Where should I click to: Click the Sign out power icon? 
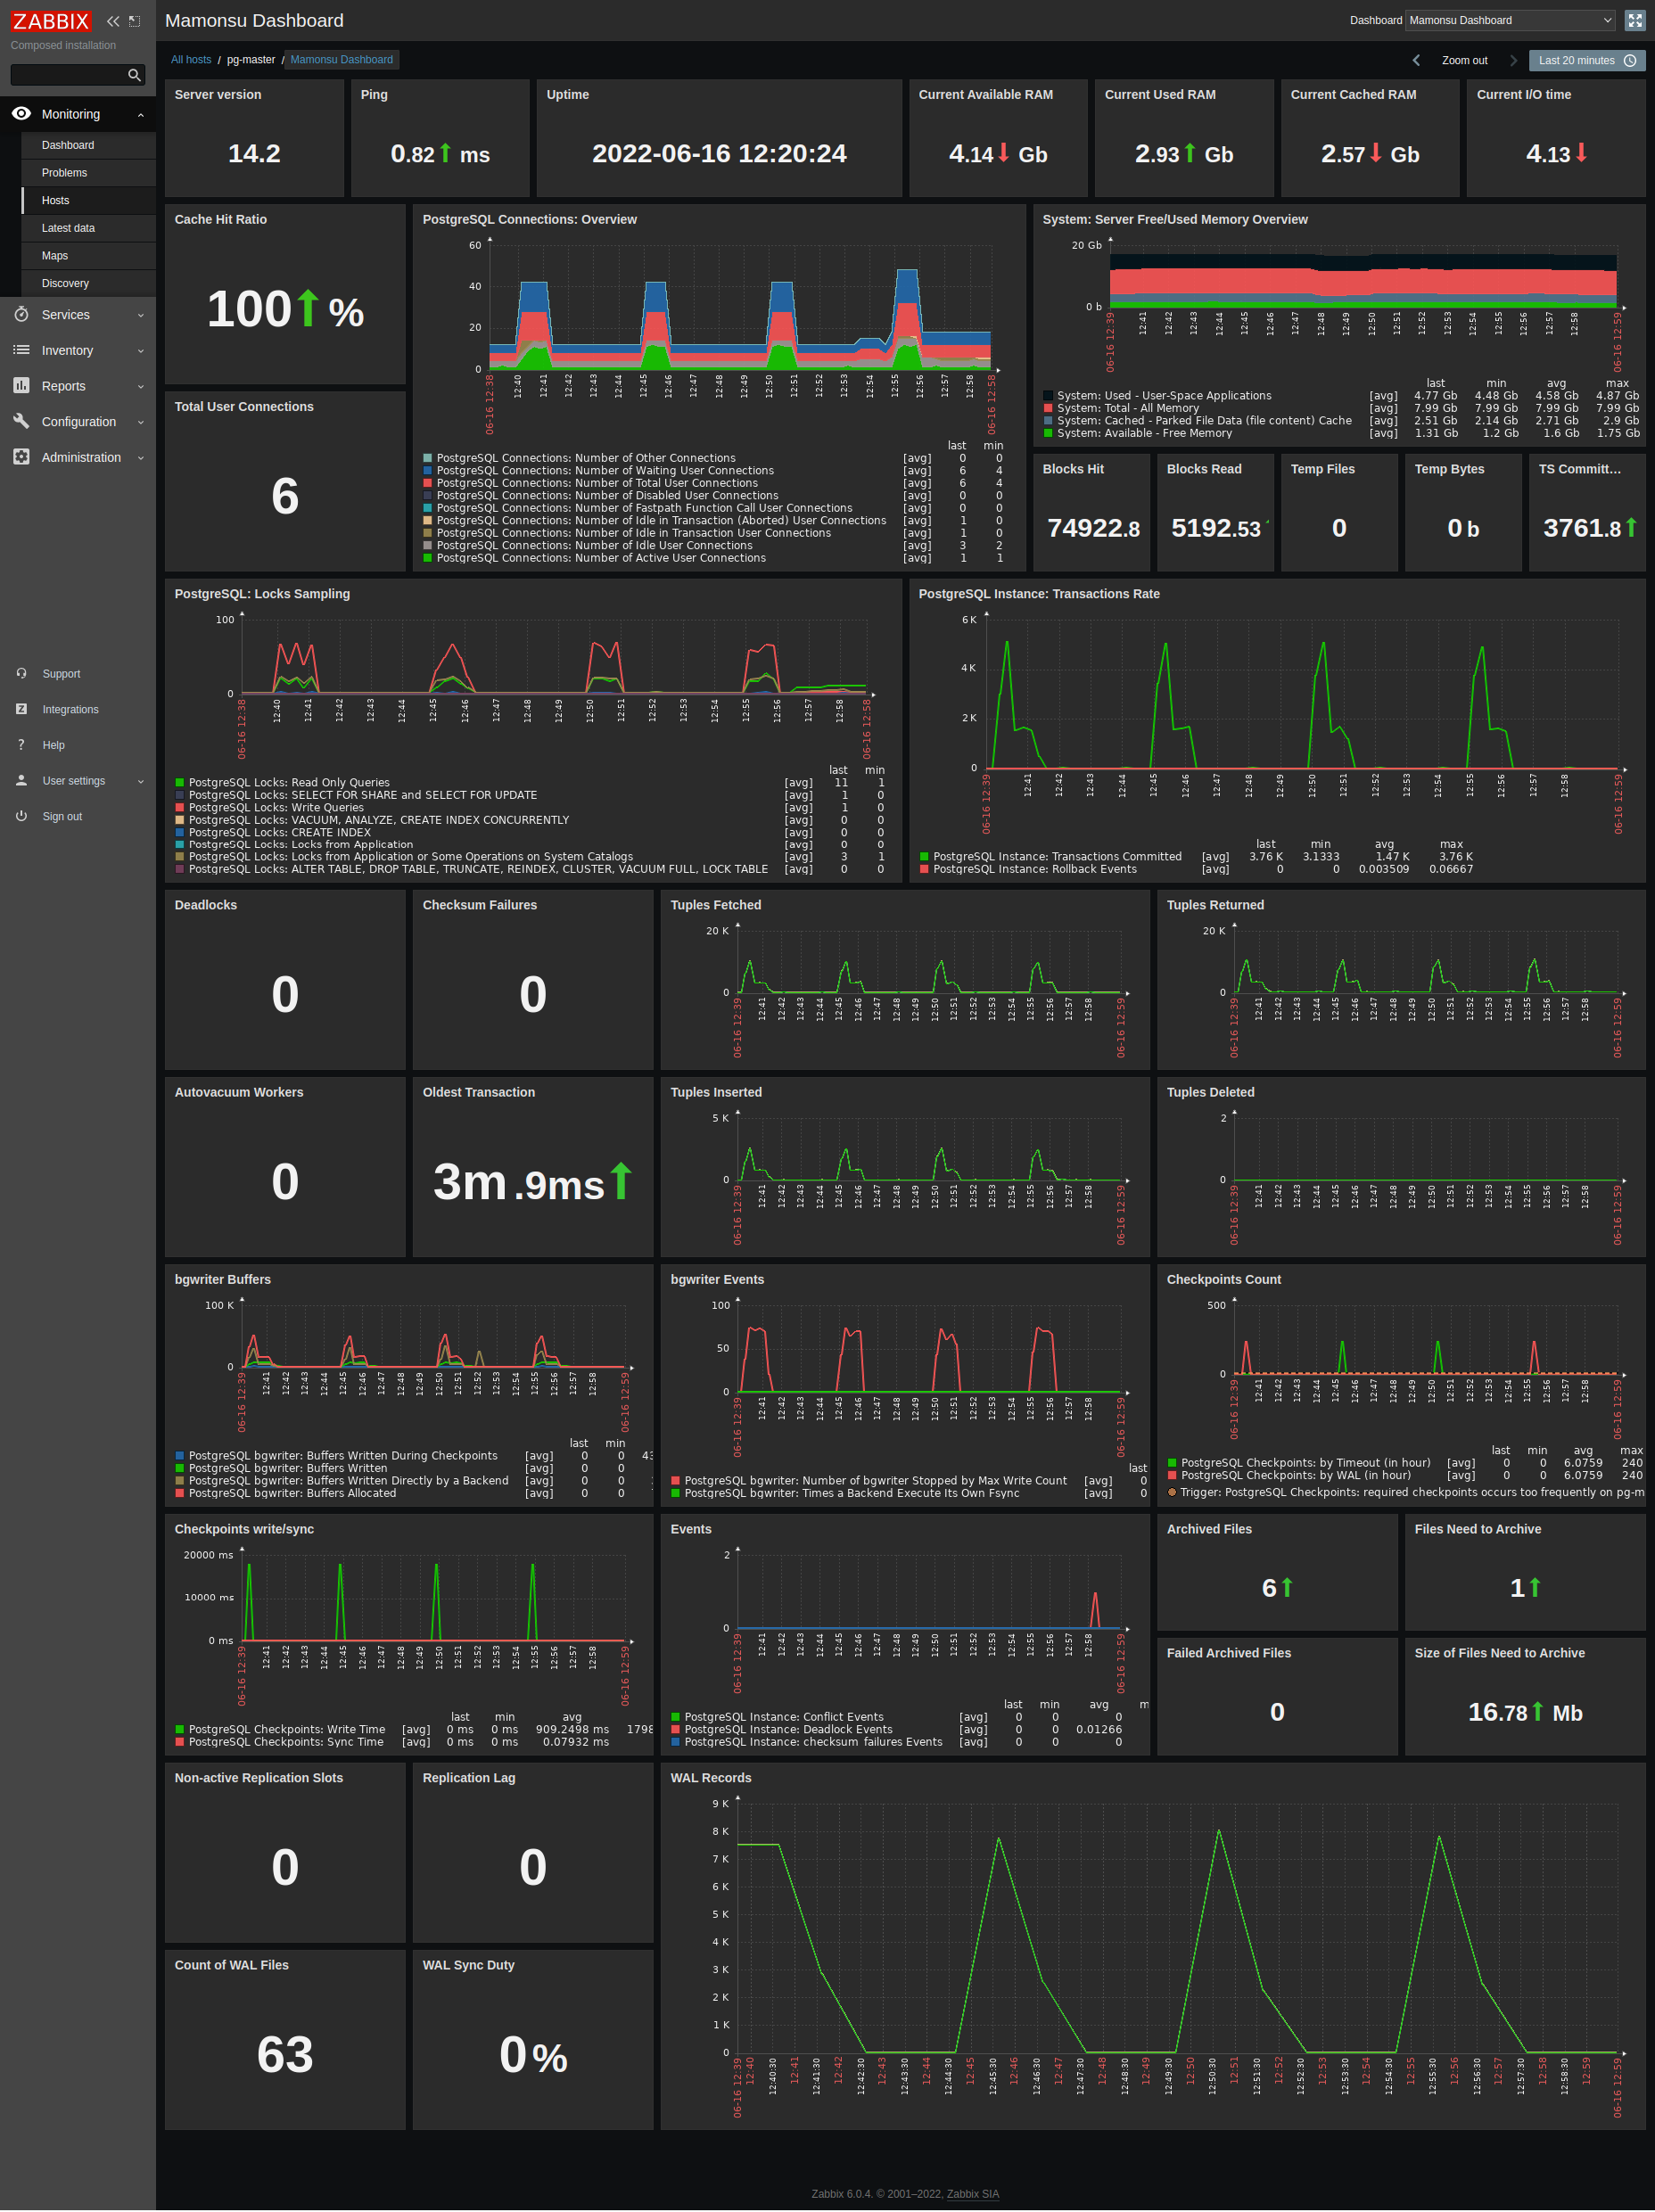coord(21,816)
